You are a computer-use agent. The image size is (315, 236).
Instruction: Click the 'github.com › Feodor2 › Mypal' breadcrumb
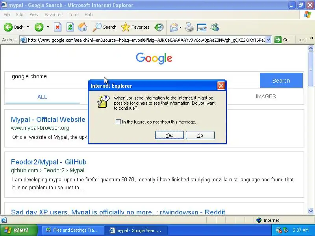click(x=48, y=170)
